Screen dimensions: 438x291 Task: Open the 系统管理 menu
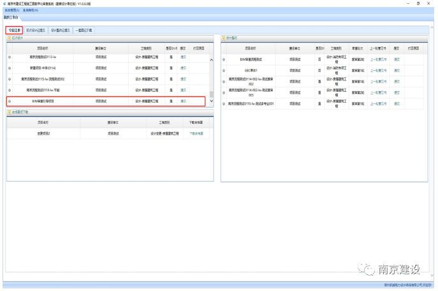click(12, 10)
